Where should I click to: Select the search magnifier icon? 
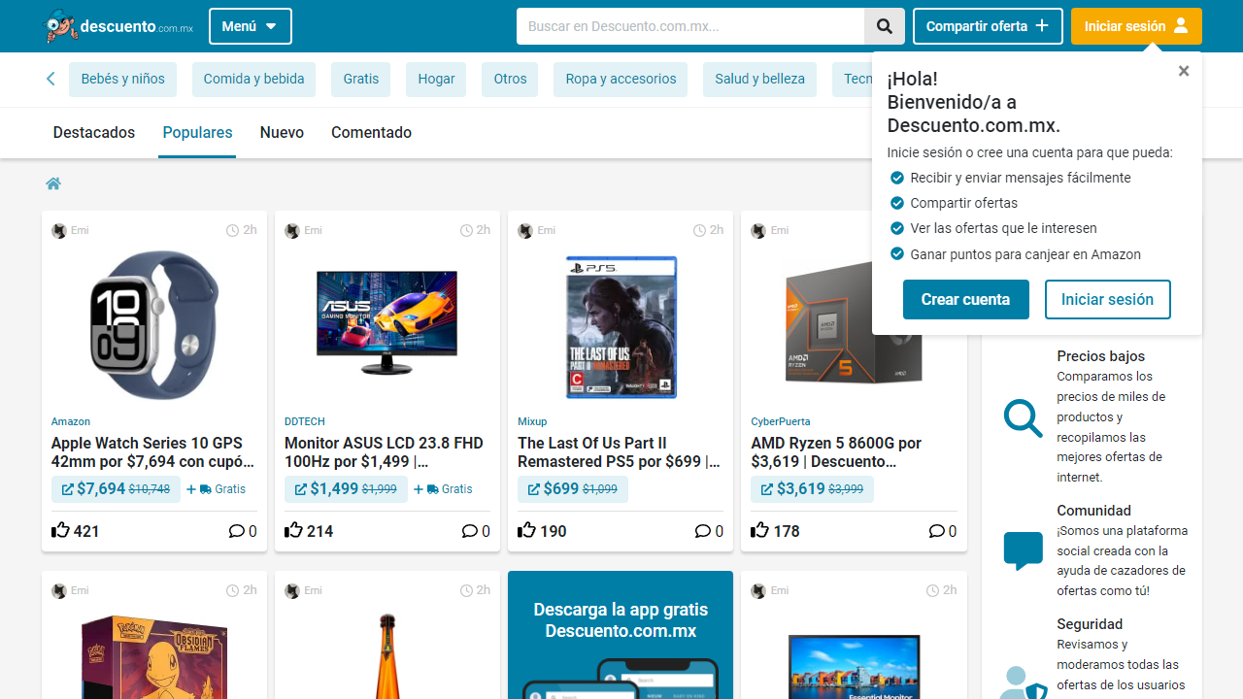coord(884,26)
